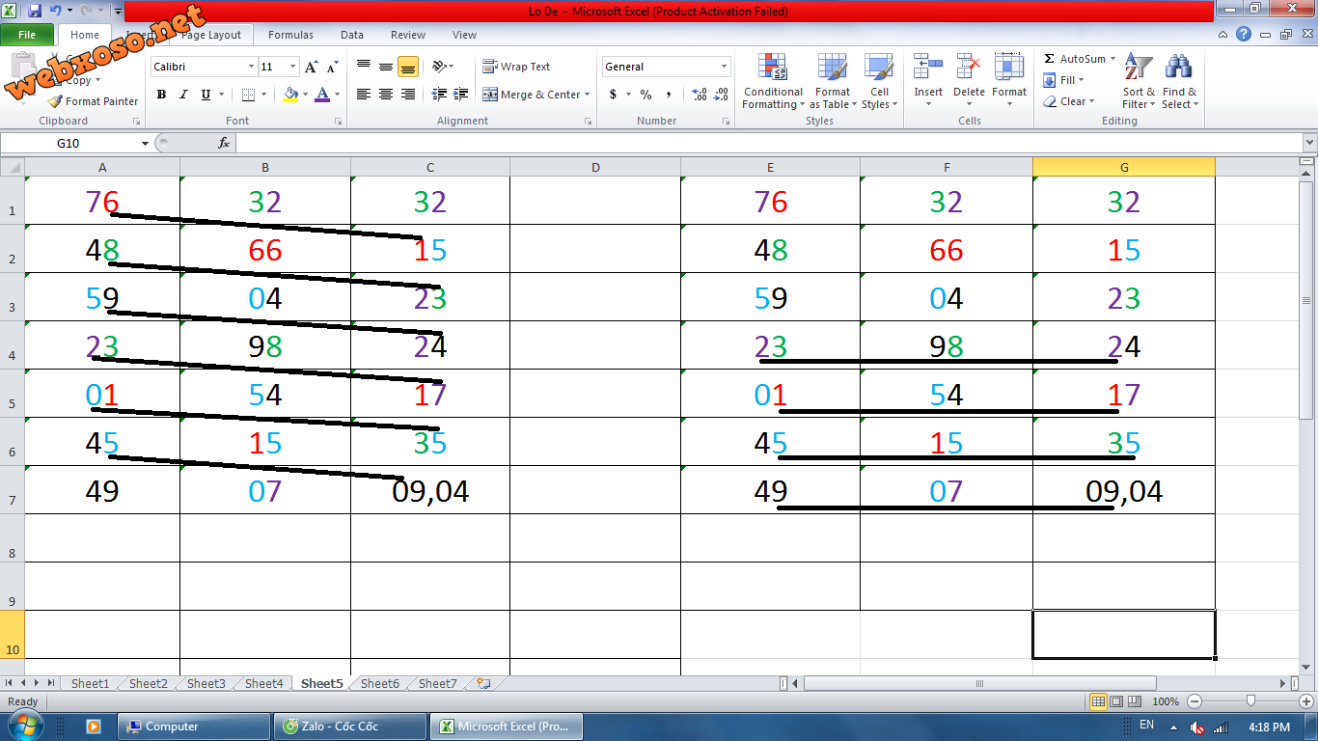Switch to Page Layout view in status bar

tap(1115, 701)
